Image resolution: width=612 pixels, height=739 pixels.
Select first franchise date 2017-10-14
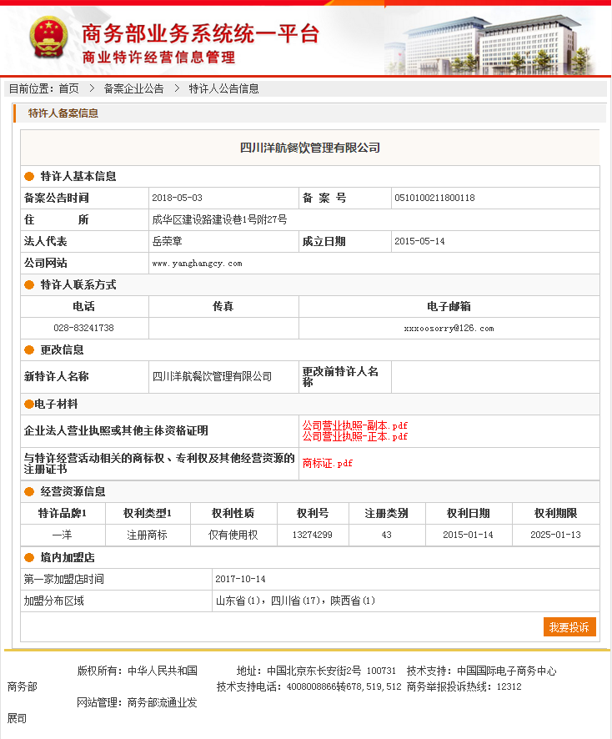[240, 579]
